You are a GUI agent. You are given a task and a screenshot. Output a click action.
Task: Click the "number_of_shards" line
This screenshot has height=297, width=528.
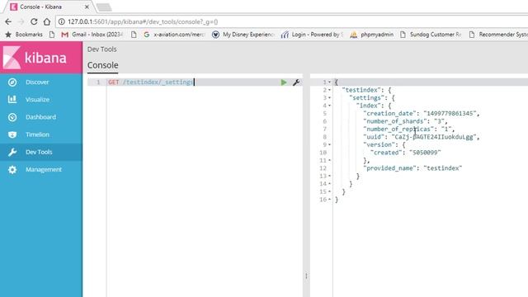pyautogui.click(x=405, y=121)
